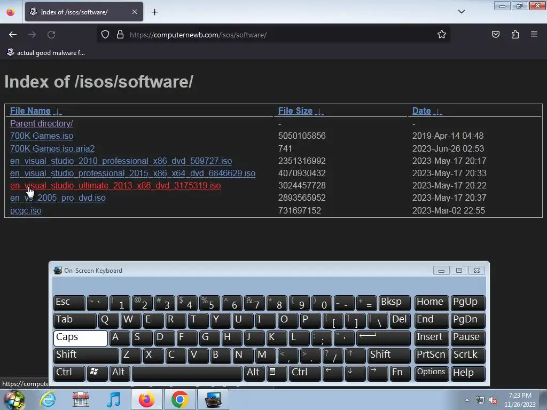
Task: Switch to Firefox in the taskbar
Action: [x=146, y=399]
